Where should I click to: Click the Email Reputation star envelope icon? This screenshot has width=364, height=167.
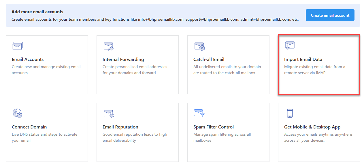[x=109, y=114]
